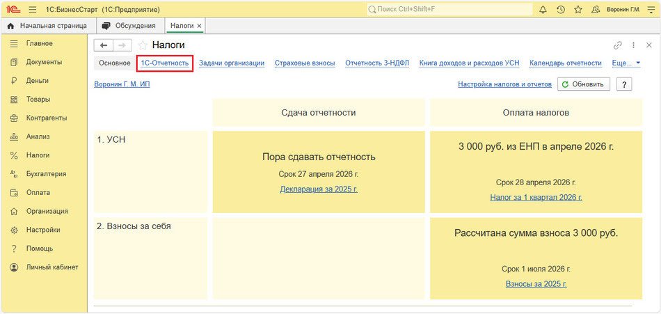661x314 pixels.
Task: Click the Сдача отчетности column header
Action: 319,113
